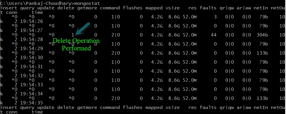Image resolution: width=286 pixels, height=114 pixels.
Task: Click the 'qr|qw' header in the top row
Action: 227,8
